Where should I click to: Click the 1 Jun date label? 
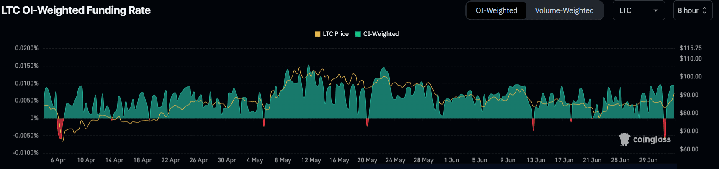click(x=452, y=160)
